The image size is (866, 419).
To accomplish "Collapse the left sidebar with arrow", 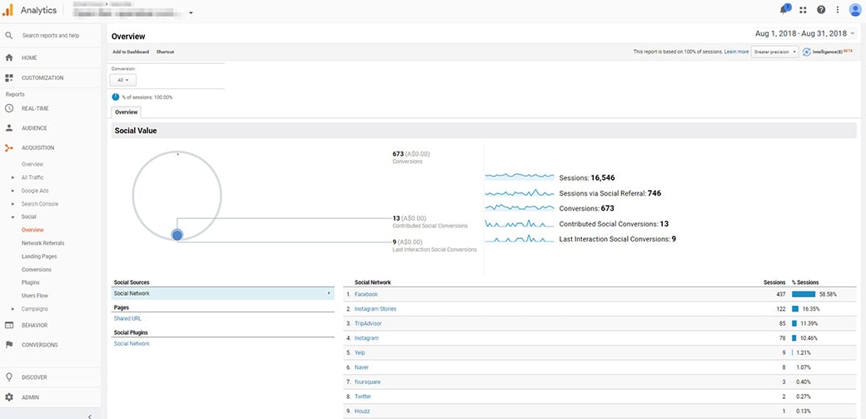I will pyautogui.click(x=90, y=414).
